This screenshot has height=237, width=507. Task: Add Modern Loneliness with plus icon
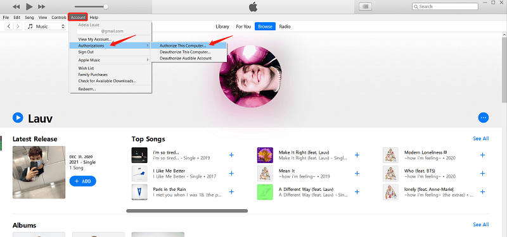(x=482, y=155)
